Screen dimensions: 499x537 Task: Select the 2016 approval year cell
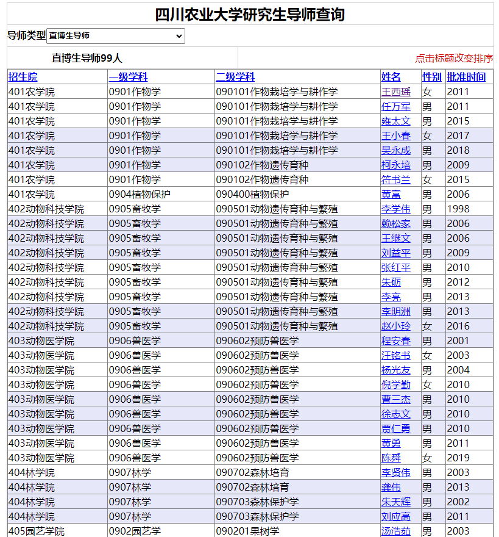pos(469,326)
